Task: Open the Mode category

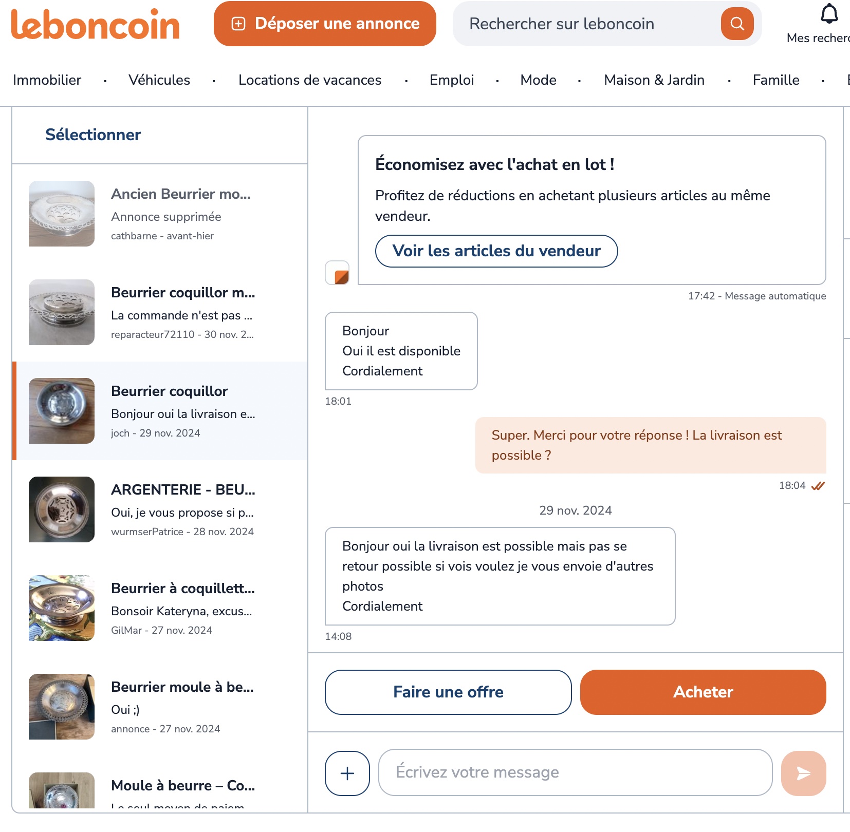Action: (x=538, y=80)
